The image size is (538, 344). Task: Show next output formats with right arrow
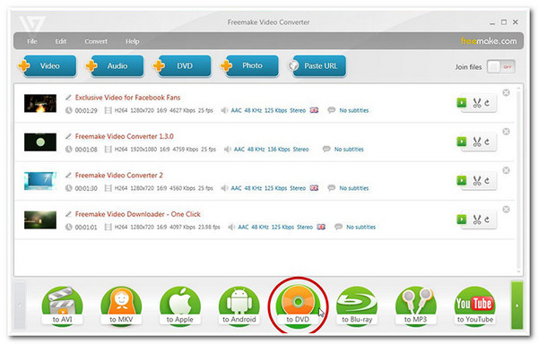pyautogui.click(x=517, y=305)
